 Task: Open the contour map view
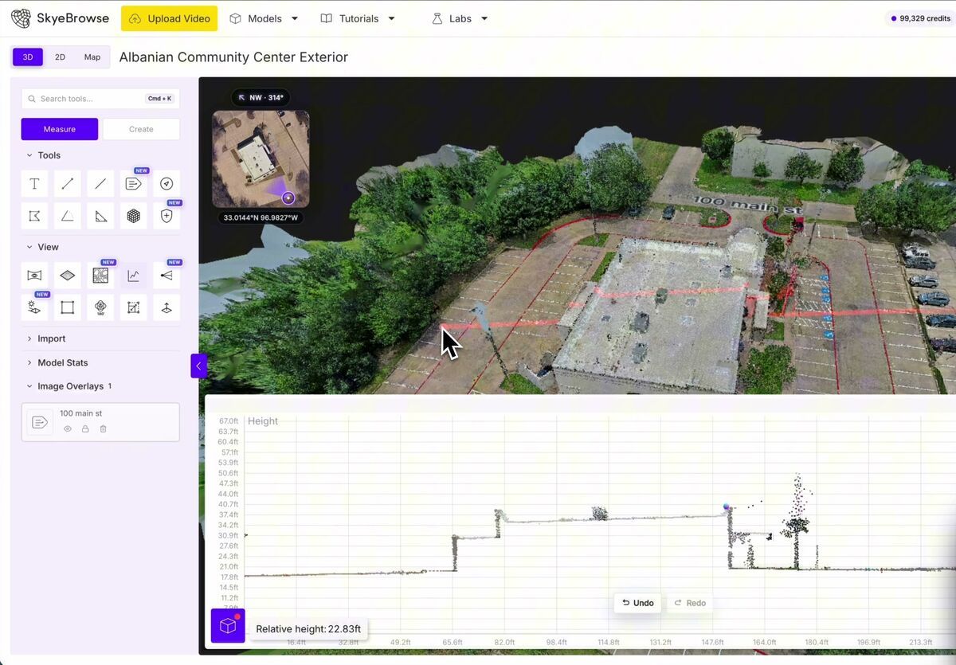tap(100, 276)
